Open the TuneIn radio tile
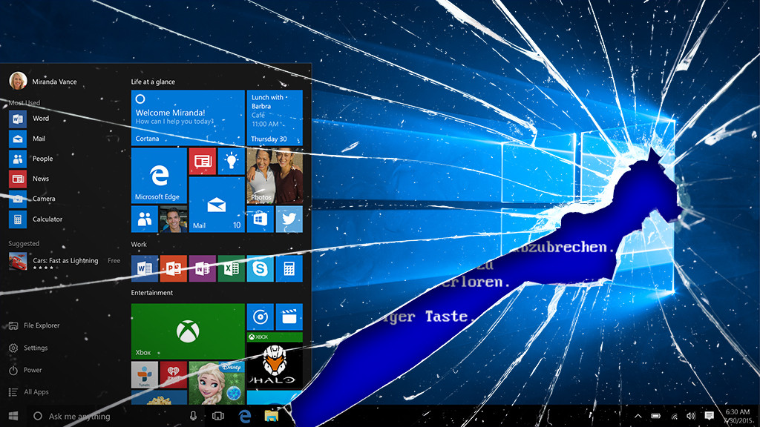The width and height of the screenshot is (760, 427). coord(145,374)
